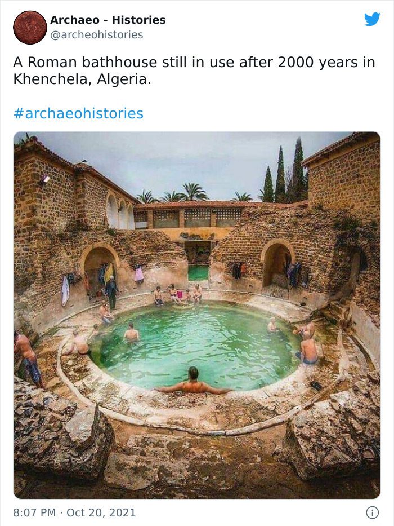Open the tweet info icon beside the date
Viewport: 394px width, 526px height.
(x=372, y=512)
